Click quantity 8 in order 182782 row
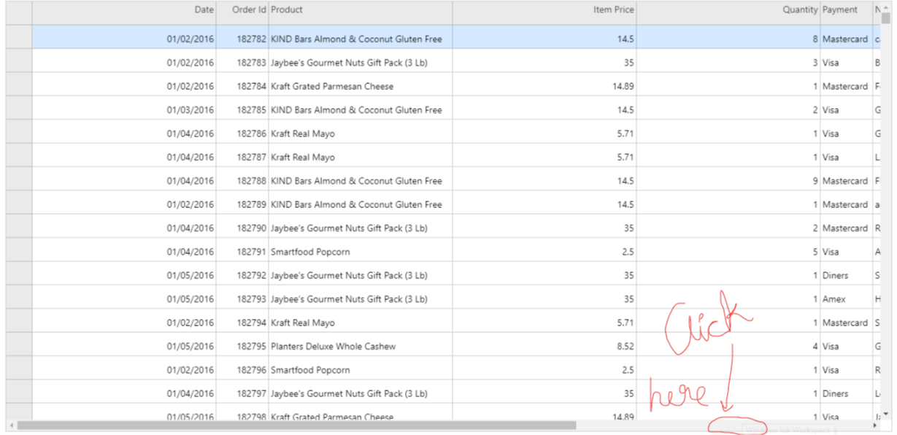The width and height of the screenshot is (897, 435). pos(728,39)
